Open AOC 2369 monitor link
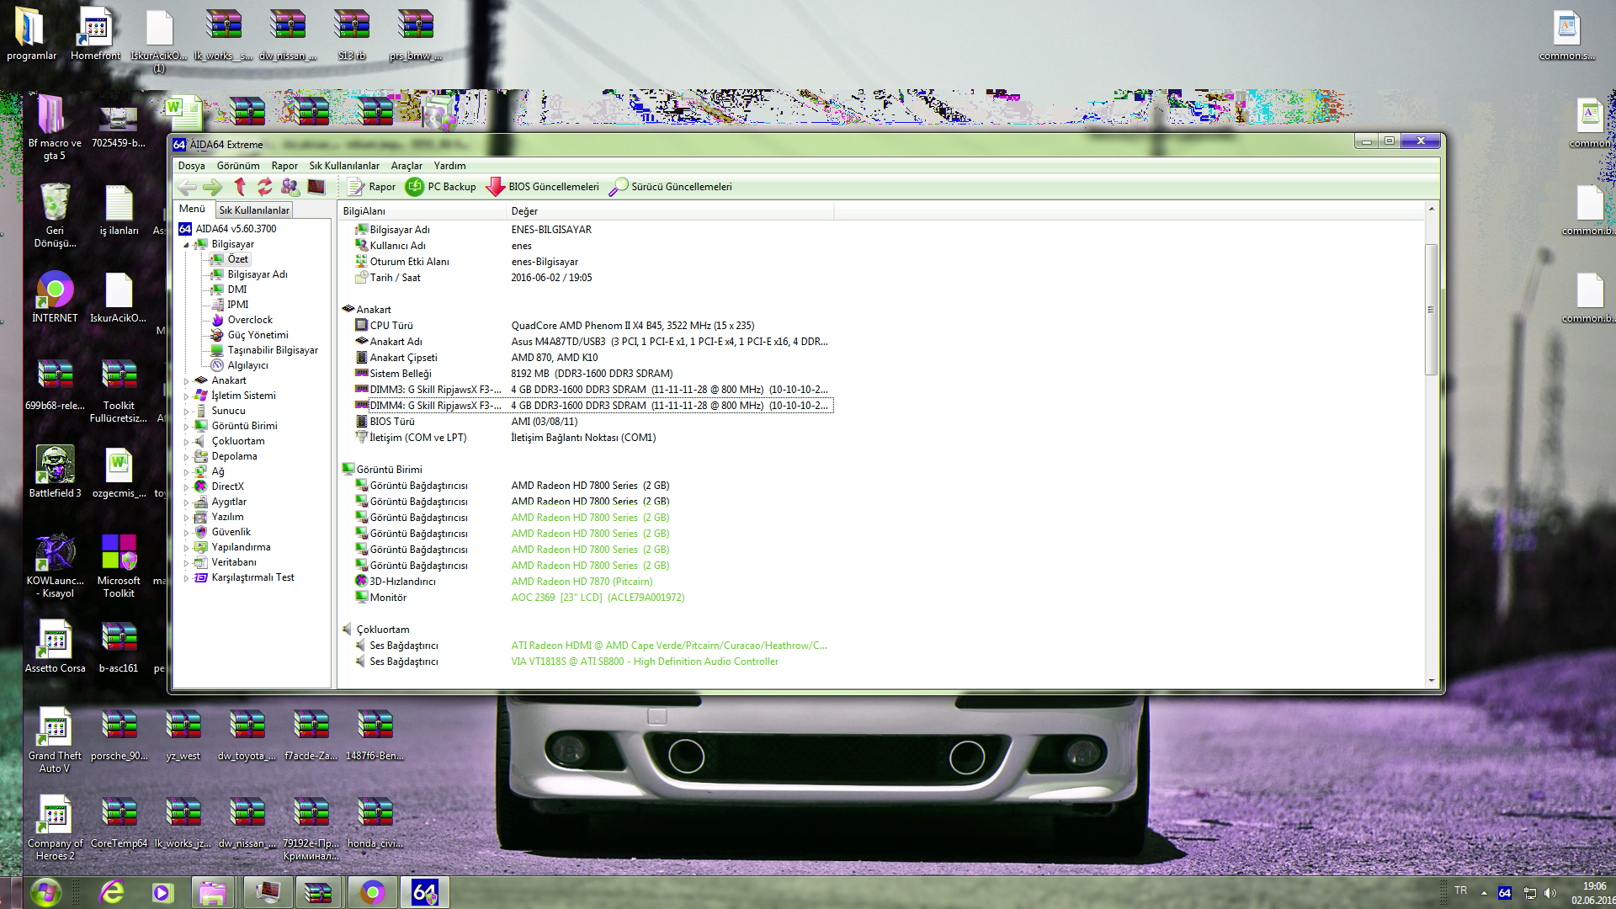1616x909 pixels. click(x=598, y=598)
